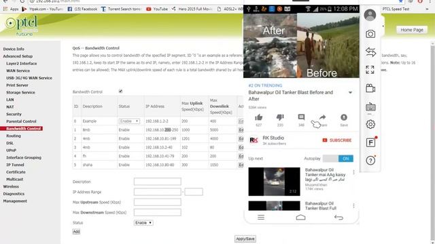Open Apps grid in bookmarks bar
This screenshot has width=435, height=244.
point(12,9)
